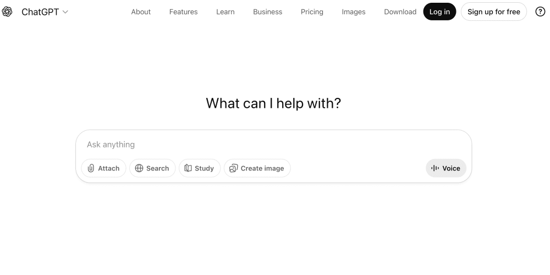Focus the Ask anything input field
Viewport: 550px width, 275px height.
click(x=273, y=145)
